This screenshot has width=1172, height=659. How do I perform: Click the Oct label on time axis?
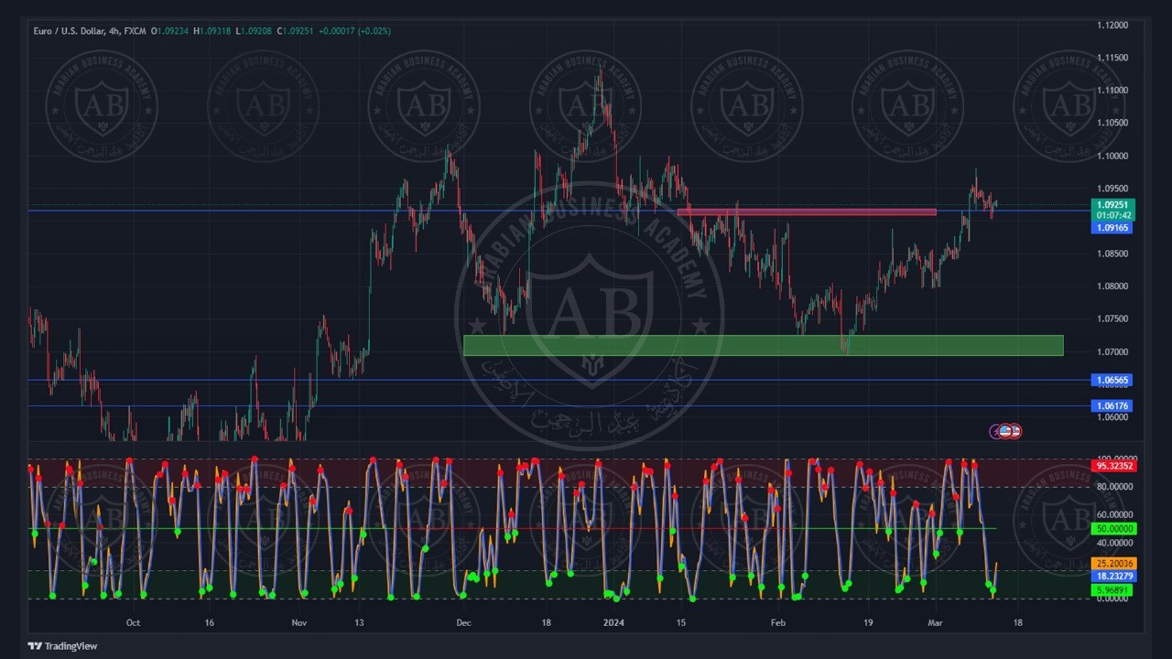[x=133, y=622]
